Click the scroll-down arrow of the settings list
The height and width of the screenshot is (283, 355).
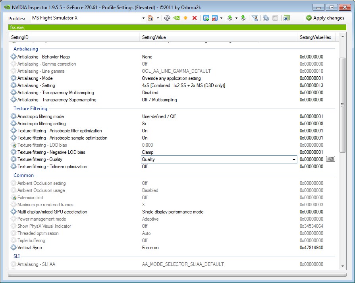coord(343,266)
